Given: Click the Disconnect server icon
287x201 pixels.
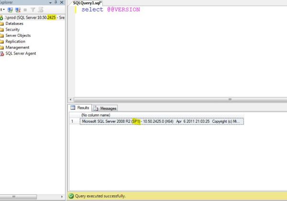Looking at the screenshot, I should click(x=19, y=10).
